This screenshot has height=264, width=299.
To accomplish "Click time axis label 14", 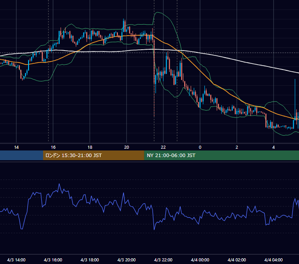I will point(16,147).
